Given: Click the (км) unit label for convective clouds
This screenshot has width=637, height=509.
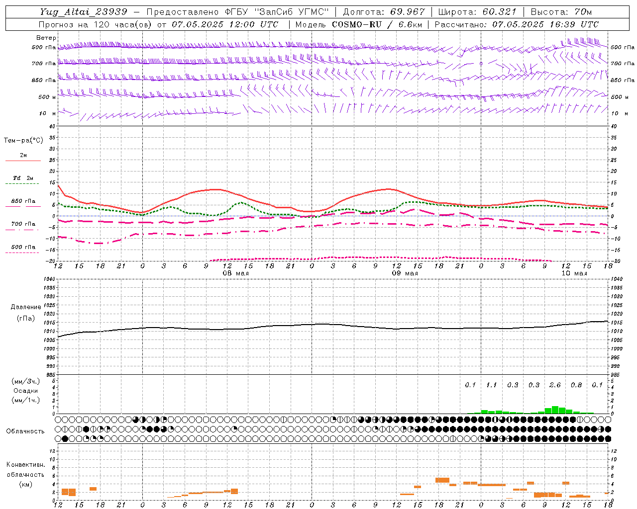Looking at the screenshot, I should tap(26, 484).
